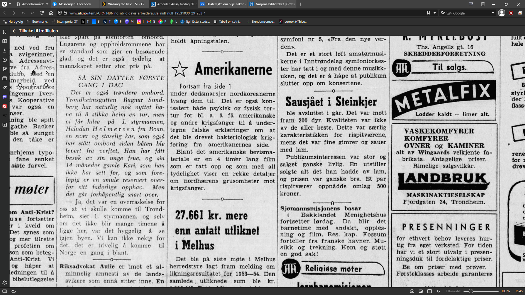This screenshot has height=295, width=525.
Task: Open user profile avatar
Action: click(x=502, y=13)
